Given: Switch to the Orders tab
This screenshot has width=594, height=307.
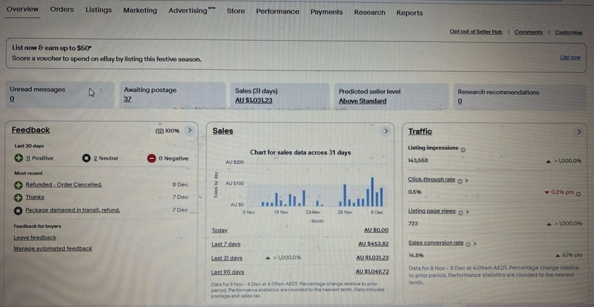Looking at the screenshot, I should (x=62, y=9).
